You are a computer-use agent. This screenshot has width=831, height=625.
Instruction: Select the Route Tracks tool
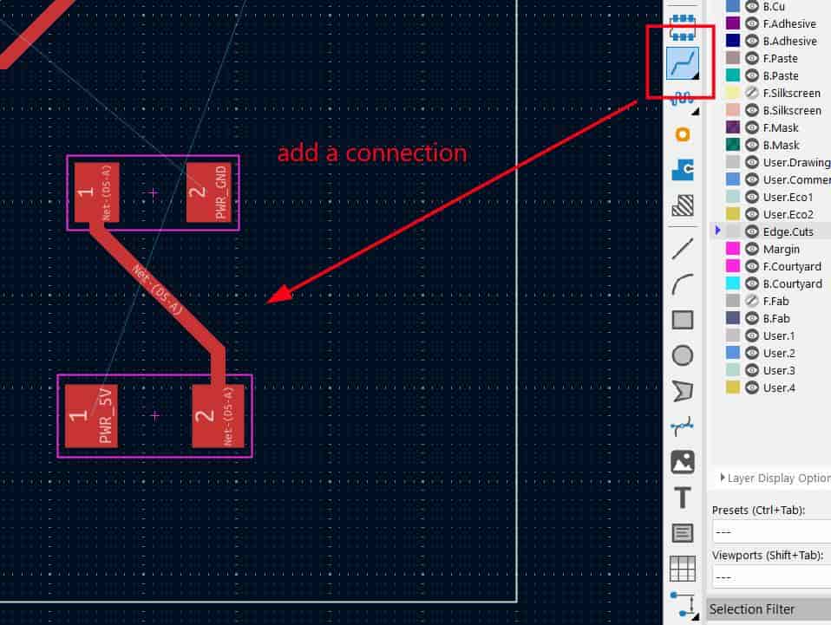(x=682, y=63)
